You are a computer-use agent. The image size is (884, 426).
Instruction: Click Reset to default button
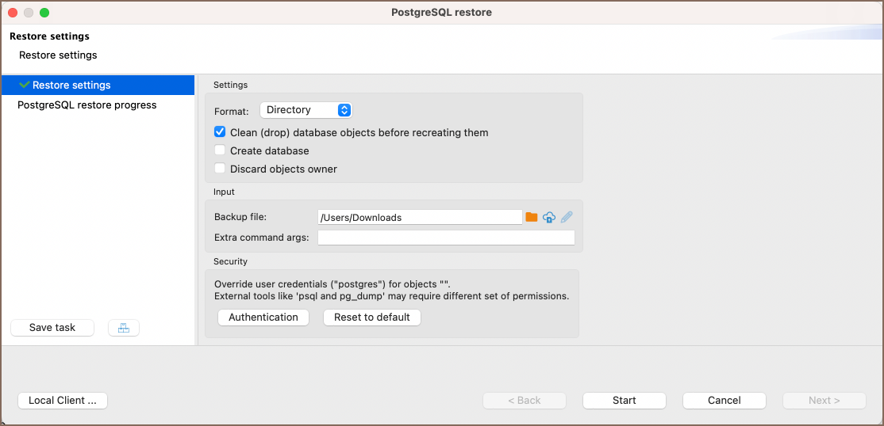tap(372, 317)
